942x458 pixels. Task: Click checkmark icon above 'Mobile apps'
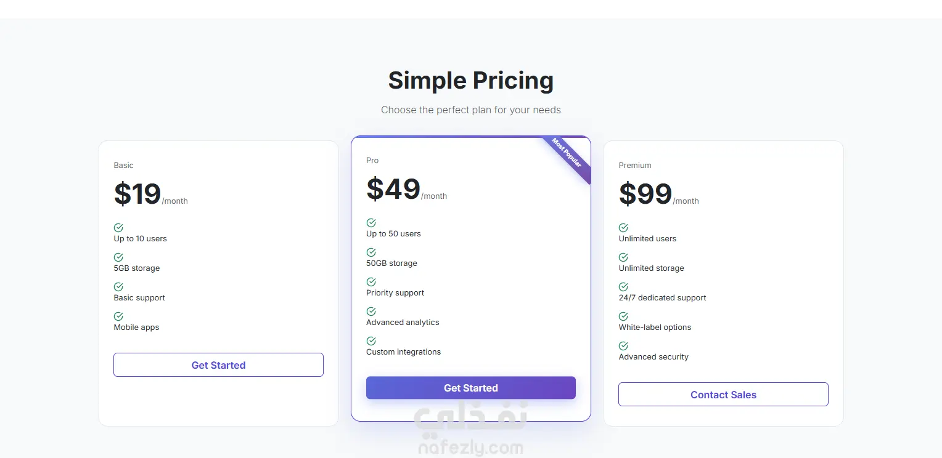(x=118, y=316)
